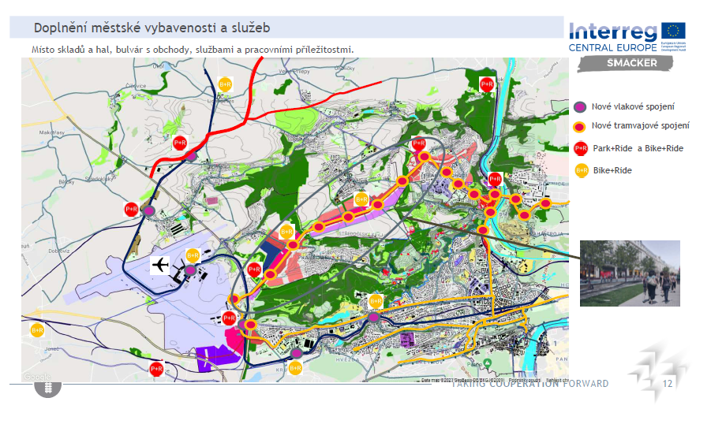Click the round grey icon at slide bottom-left

pos(47,389)
